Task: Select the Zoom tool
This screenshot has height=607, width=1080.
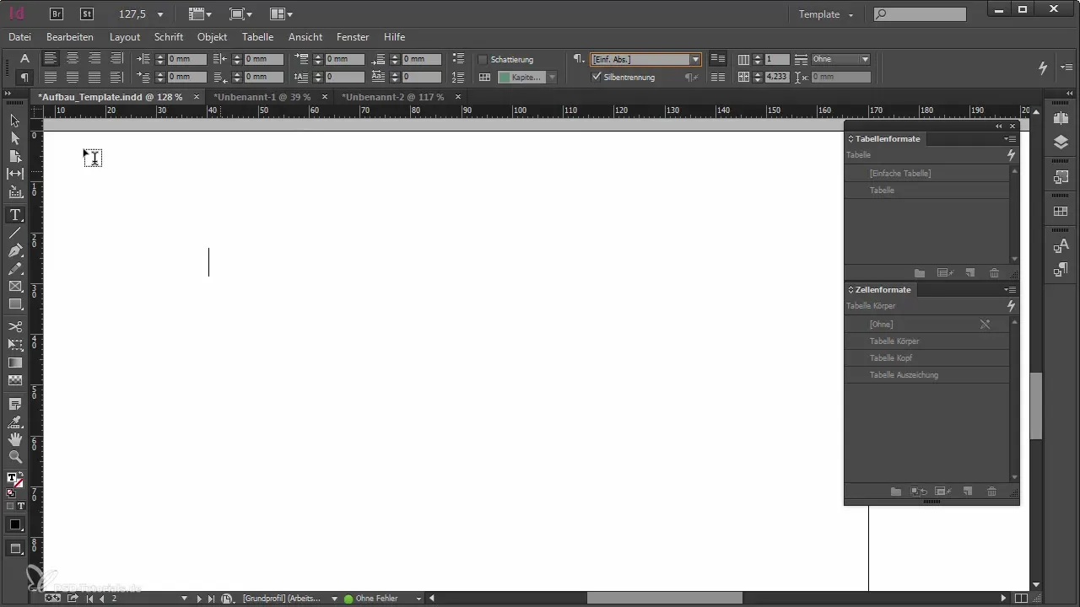Action: pos(15,457)
